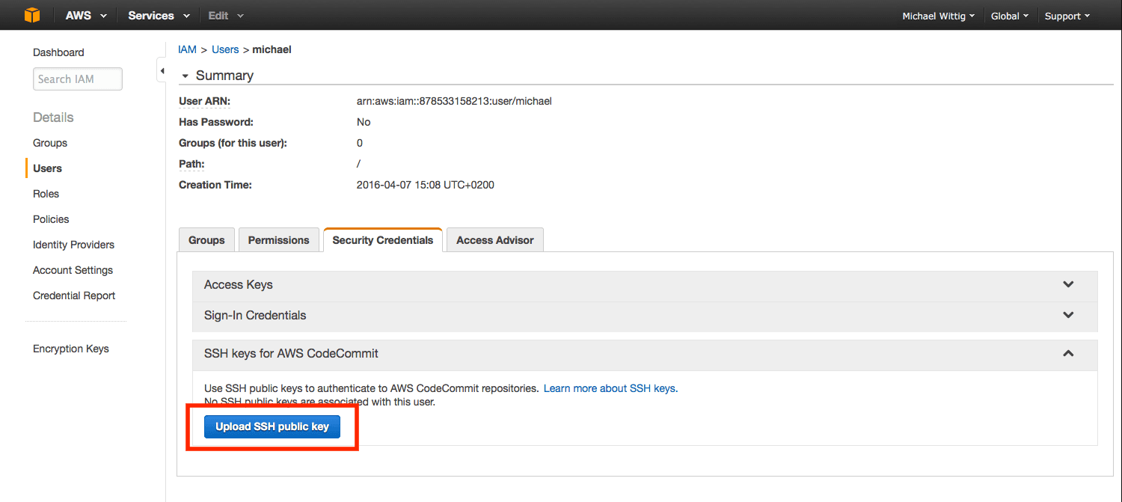Click the Upload SSH public key button
The image size is (1122, 502).
272,426
